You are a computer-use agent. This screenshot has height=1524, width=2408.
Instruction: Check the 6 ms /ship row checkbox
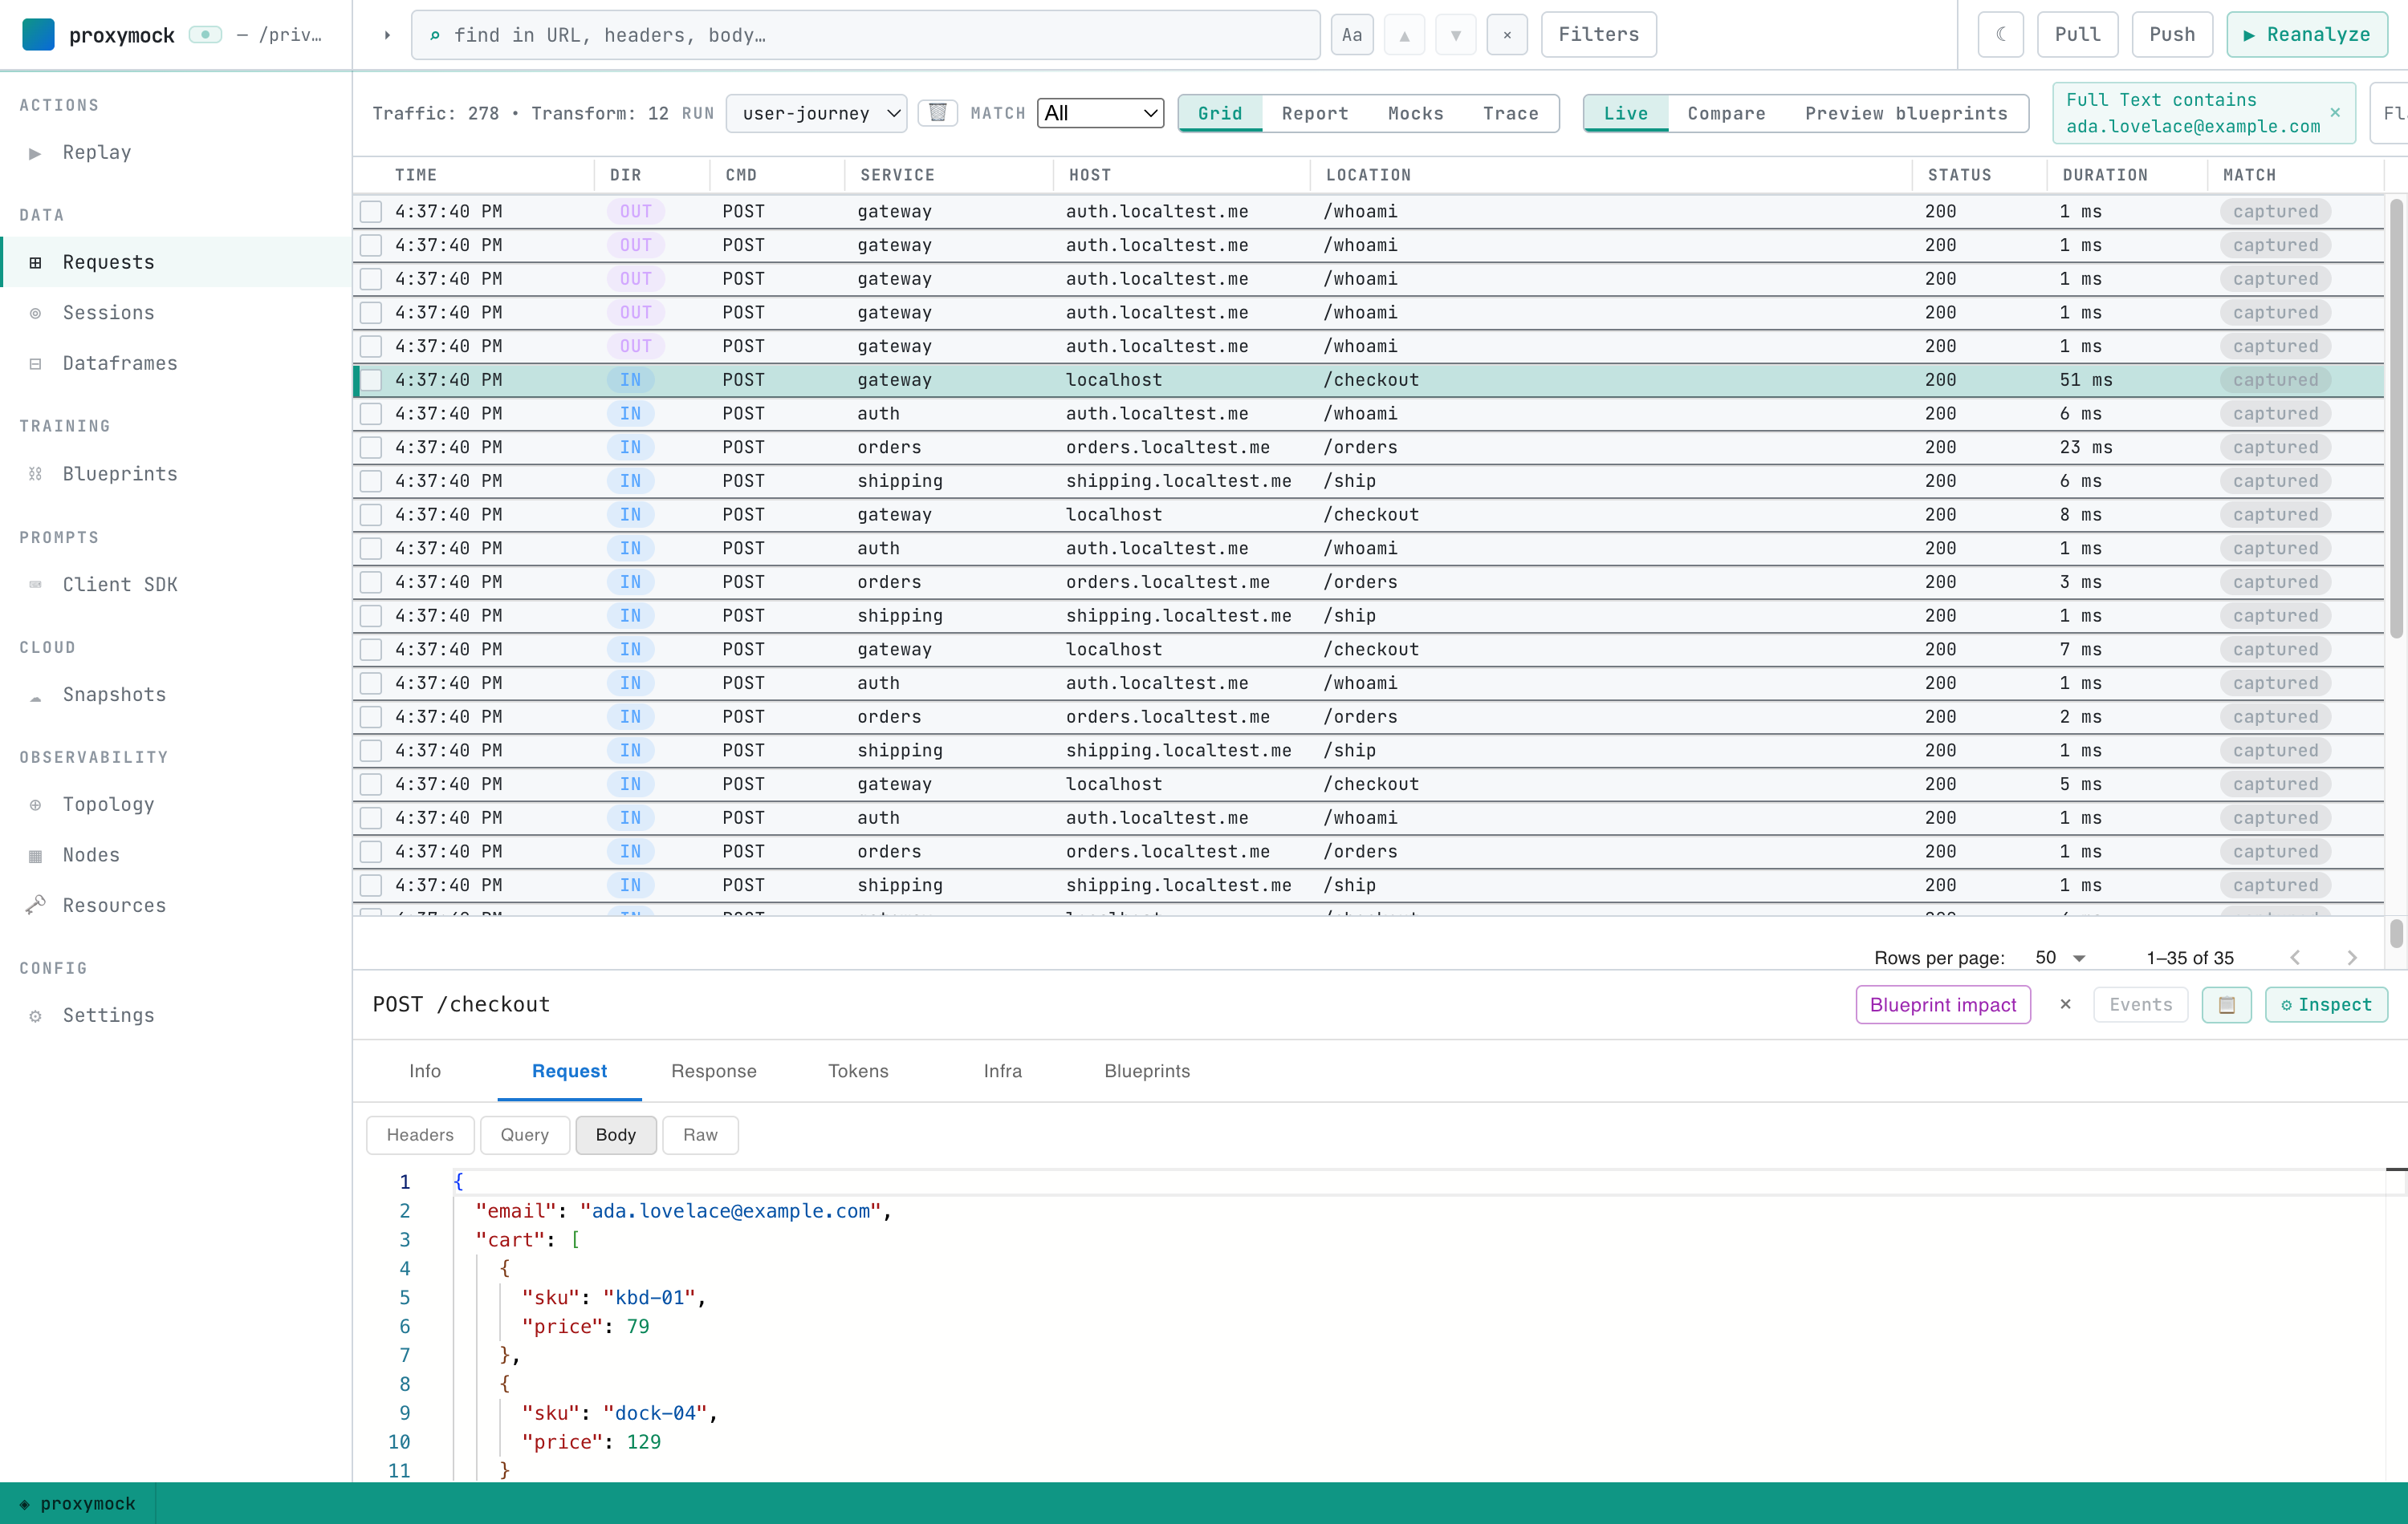371,480
